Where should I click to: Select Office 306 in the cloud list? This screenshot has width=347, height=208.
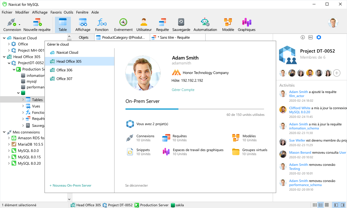[80, 70]
